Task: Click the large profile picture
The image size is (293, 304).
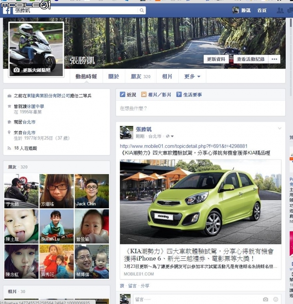Action: click(36, 49)
